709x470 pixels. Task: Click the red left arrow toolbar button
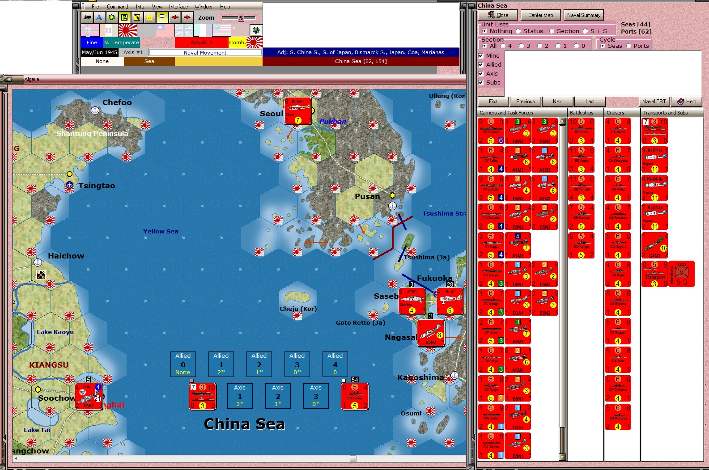[x=174, y=17]
